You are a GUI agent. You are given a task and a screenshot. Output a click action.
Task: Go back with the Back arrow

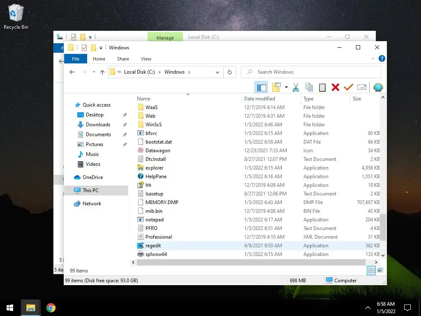tap(72, 72)
